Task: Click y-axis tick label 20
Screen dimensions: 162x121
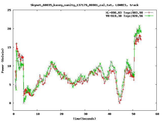Action: [9, 29]
